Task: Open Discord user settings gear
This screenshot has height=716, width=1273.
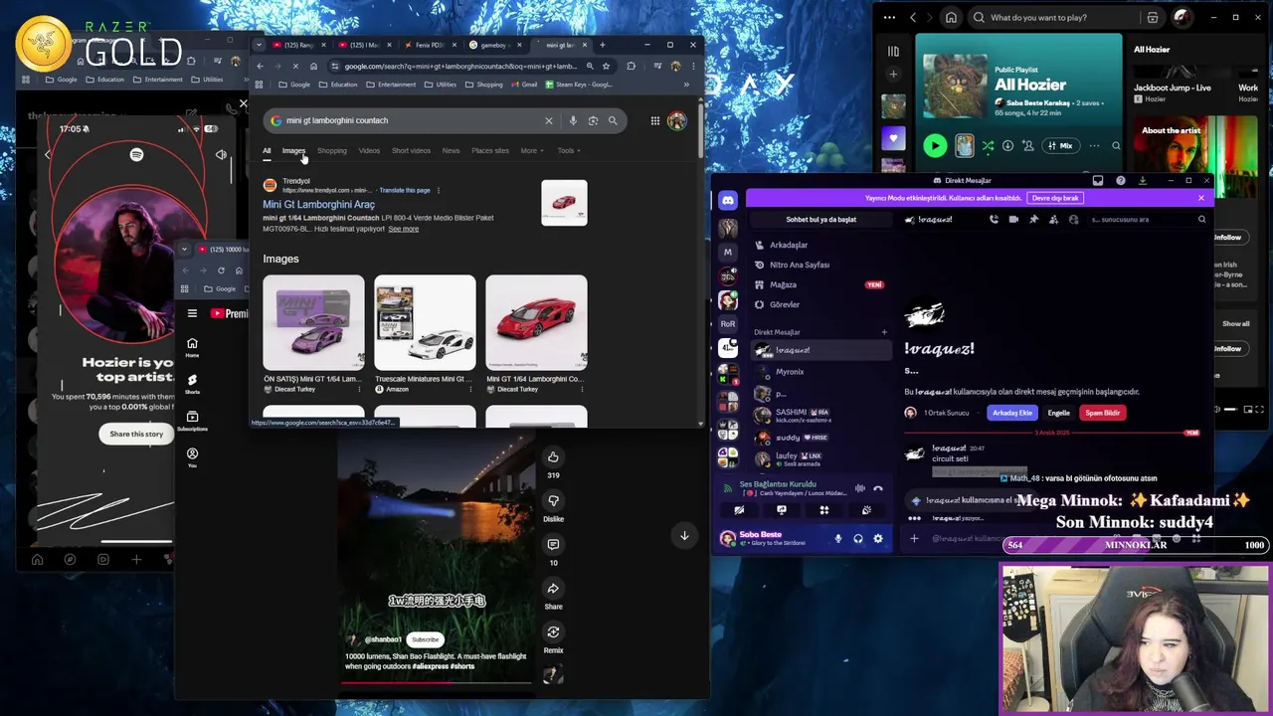Action: (x=877, y=539)
